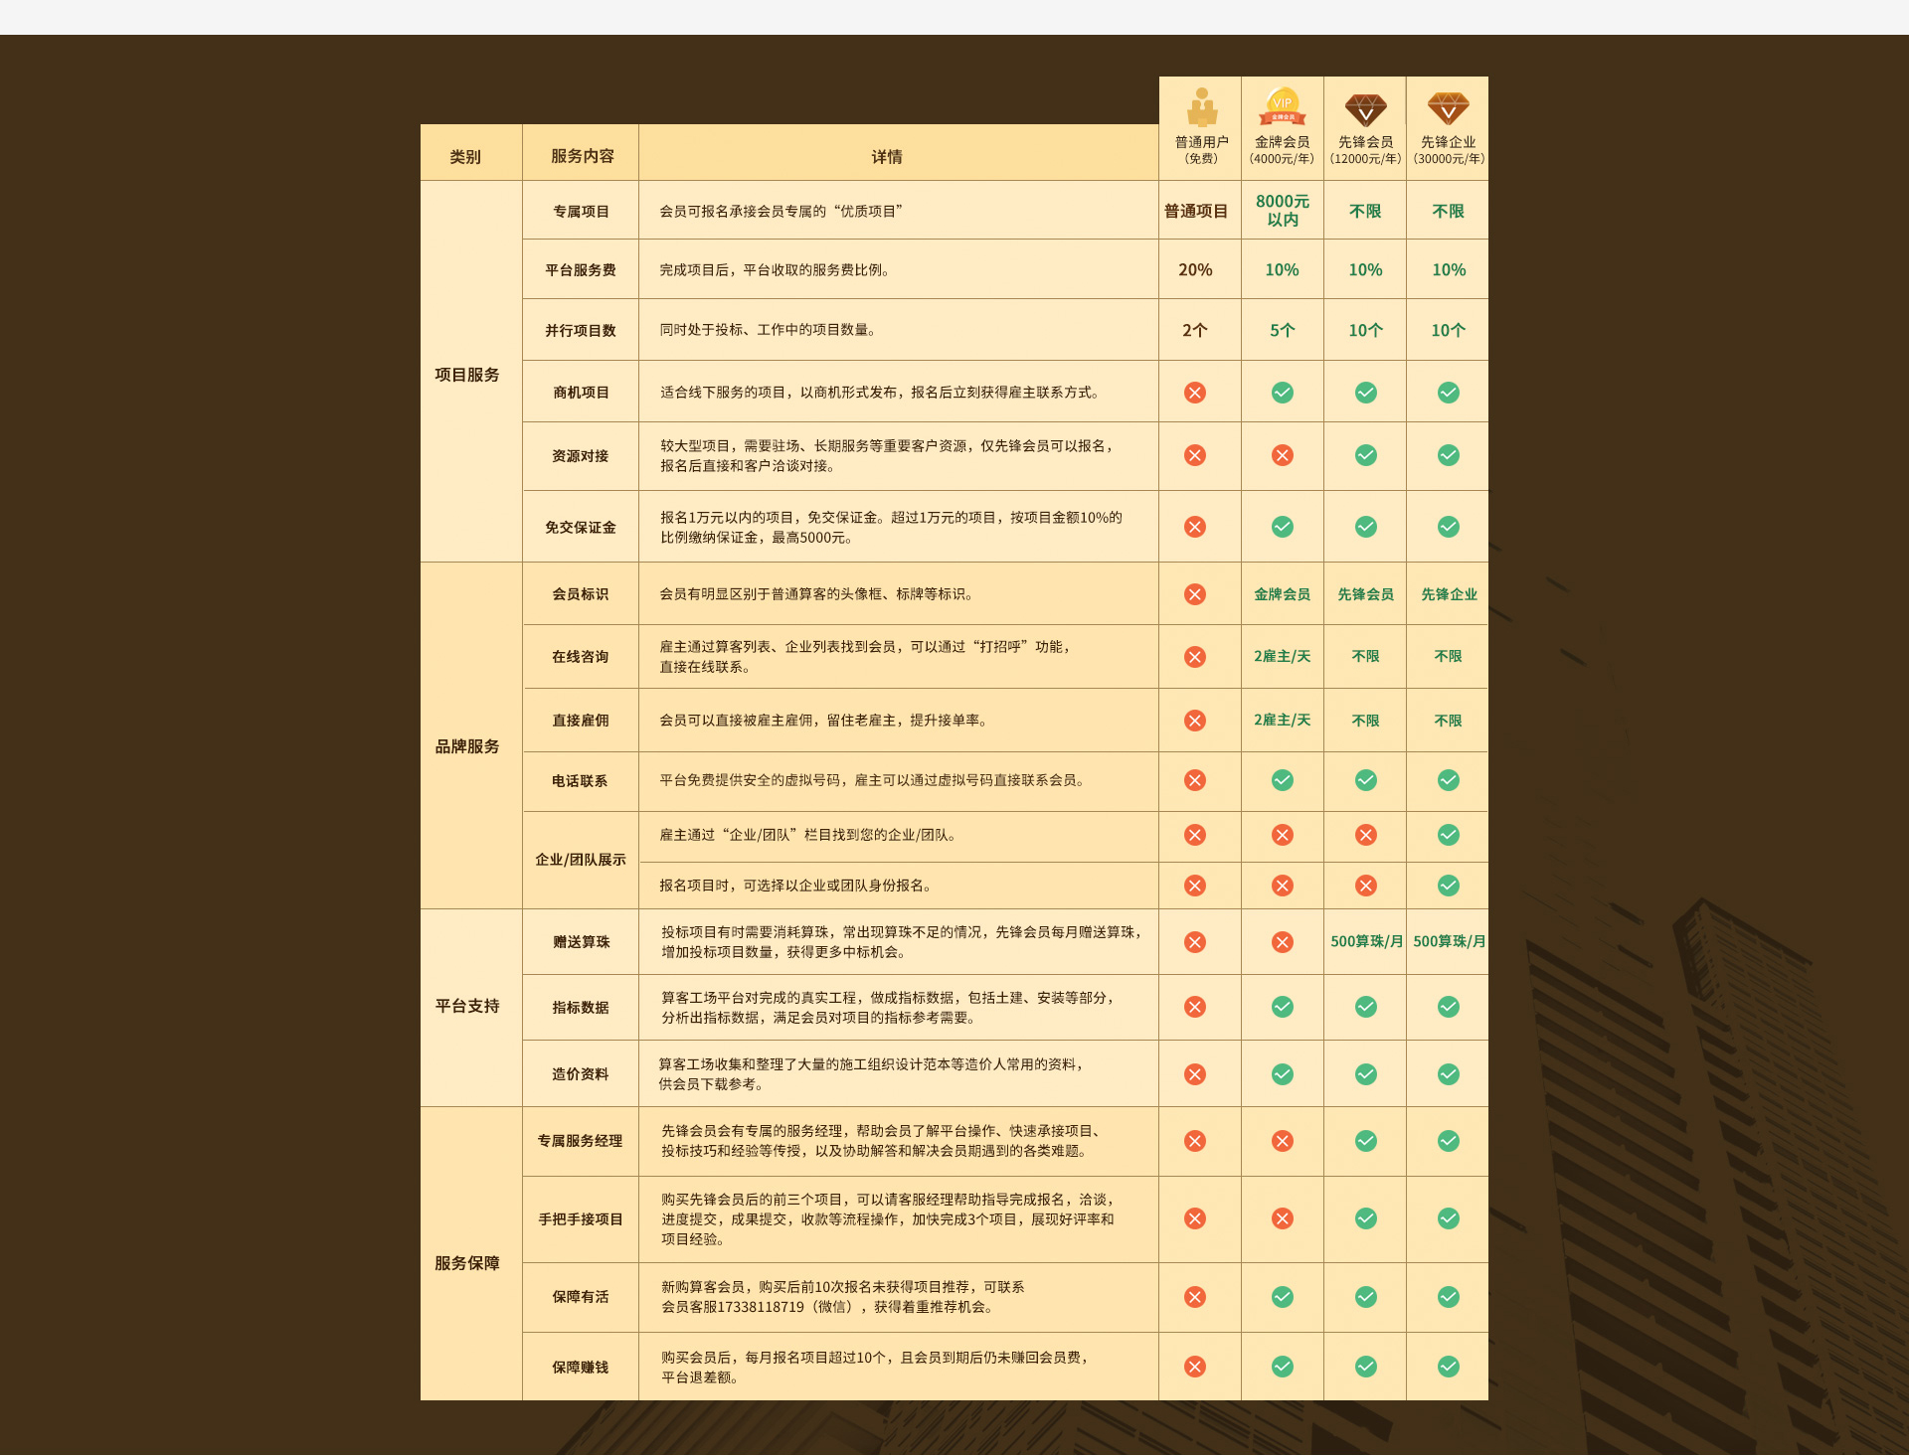Screen dimensions: 1909x1456
Task: Click the 8000元以内 text under 金牌会员
Action: point(1283,211)
